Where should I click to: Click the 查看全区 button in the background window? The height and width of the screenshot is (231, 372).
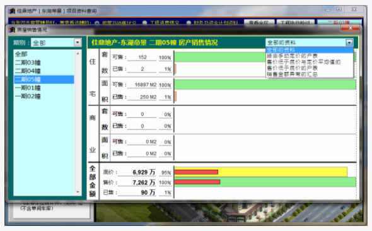[259, 22]
